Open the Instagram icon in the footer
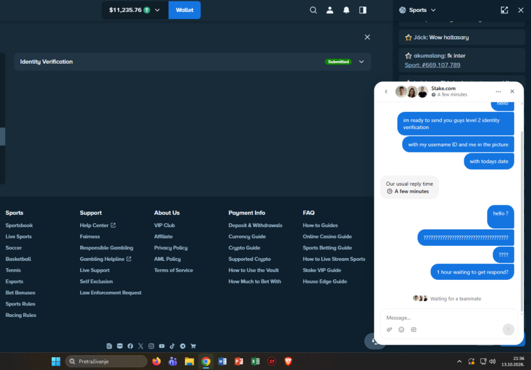 click(151, 346)
